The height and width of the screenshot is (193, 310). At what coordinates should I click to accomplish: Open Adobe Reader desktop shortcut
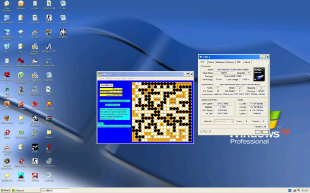coord(7,77)
